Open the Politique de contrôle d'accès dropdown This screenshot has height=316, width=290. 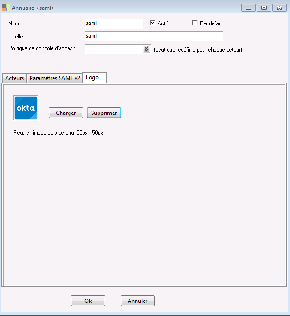(146, 49)
